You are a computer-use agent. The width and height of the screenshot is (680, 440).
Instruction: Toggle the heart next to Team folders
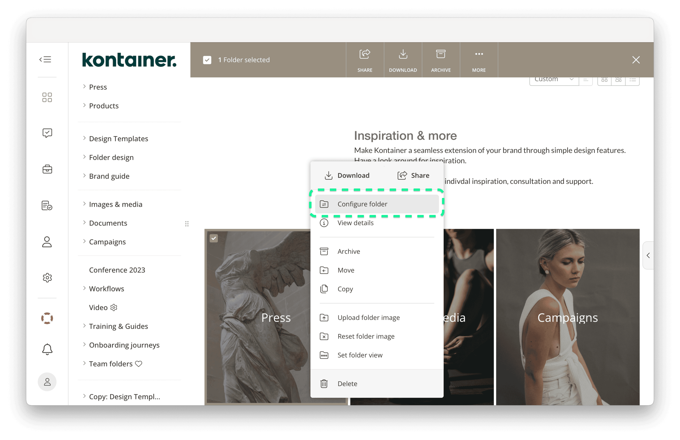(x=139, y=364)
